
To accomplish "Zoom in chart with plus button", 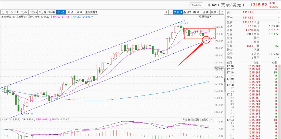I will tap(166, 12).
